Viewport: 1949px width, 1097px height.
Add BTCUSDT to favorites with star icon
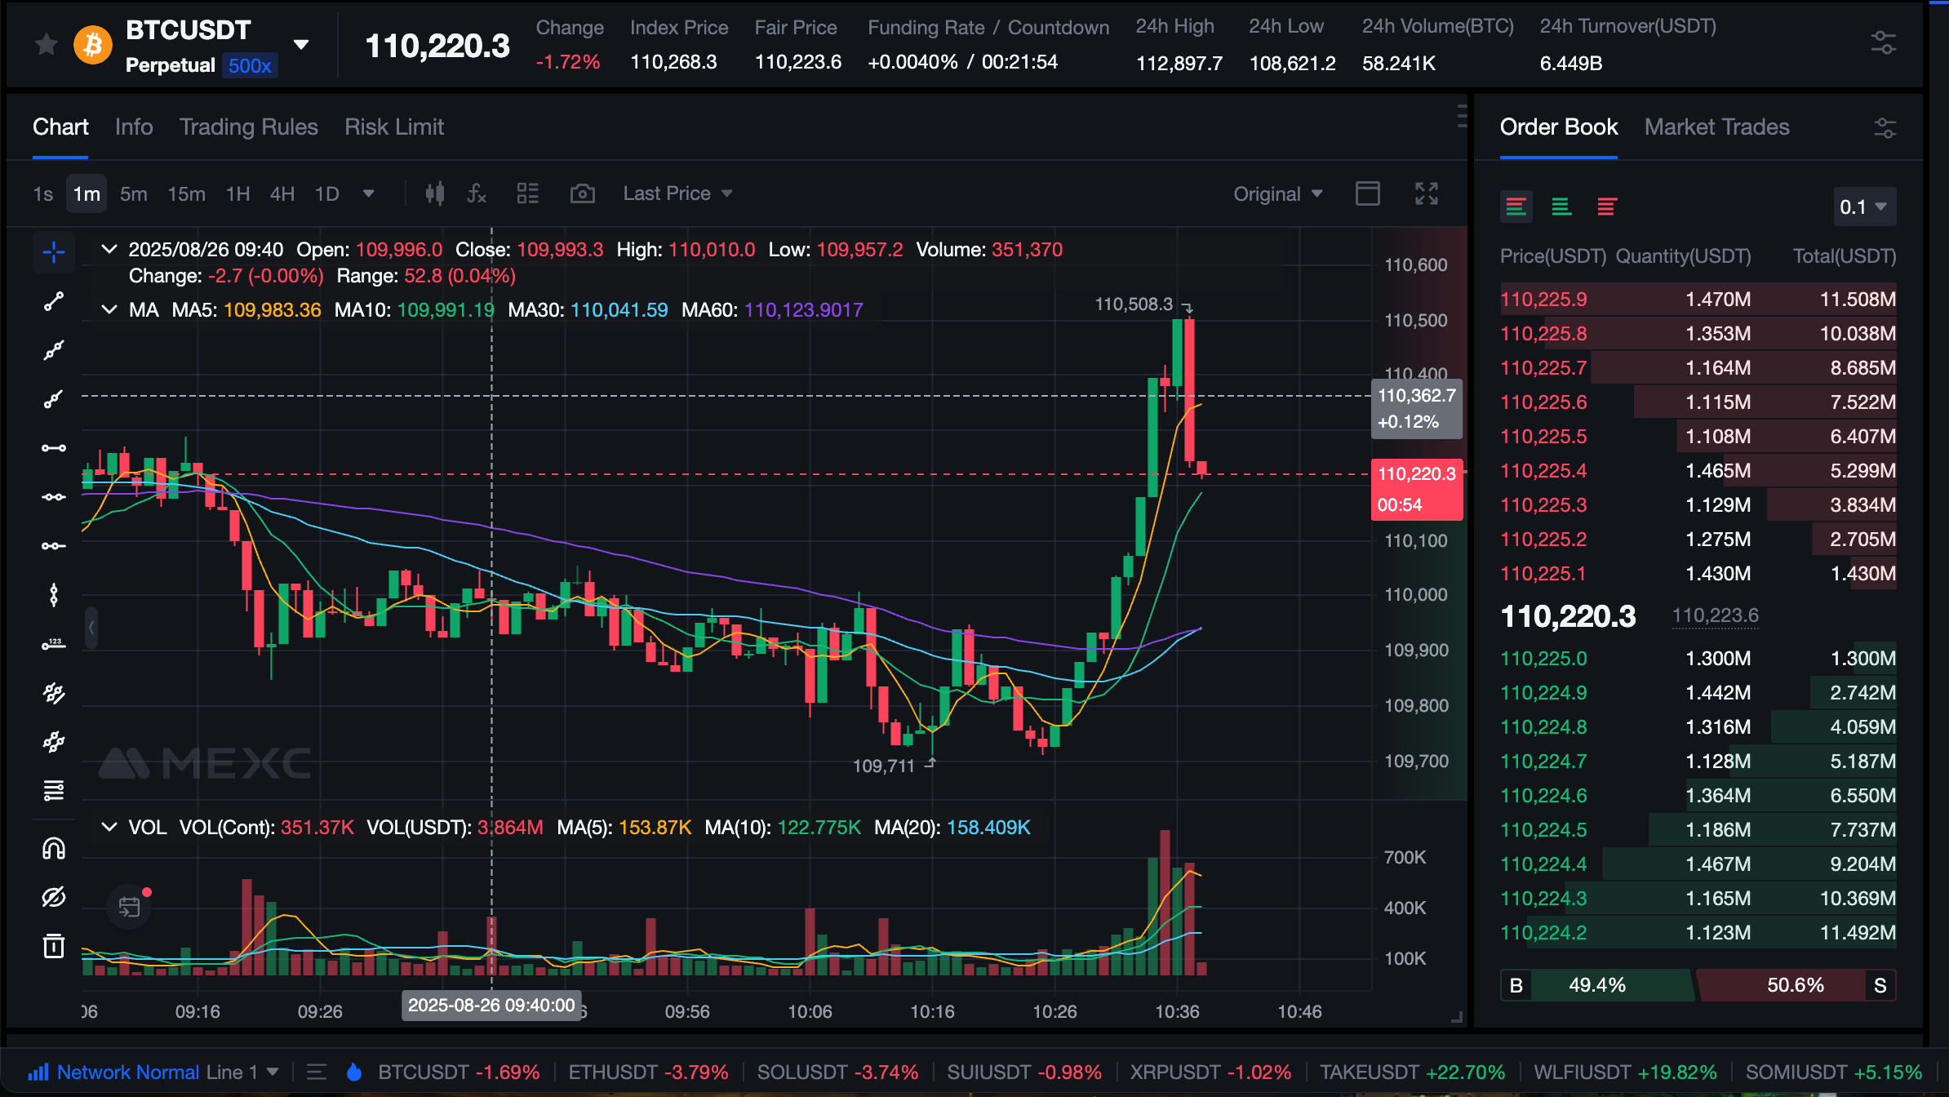pyautogui.click(x=47, y=44)
